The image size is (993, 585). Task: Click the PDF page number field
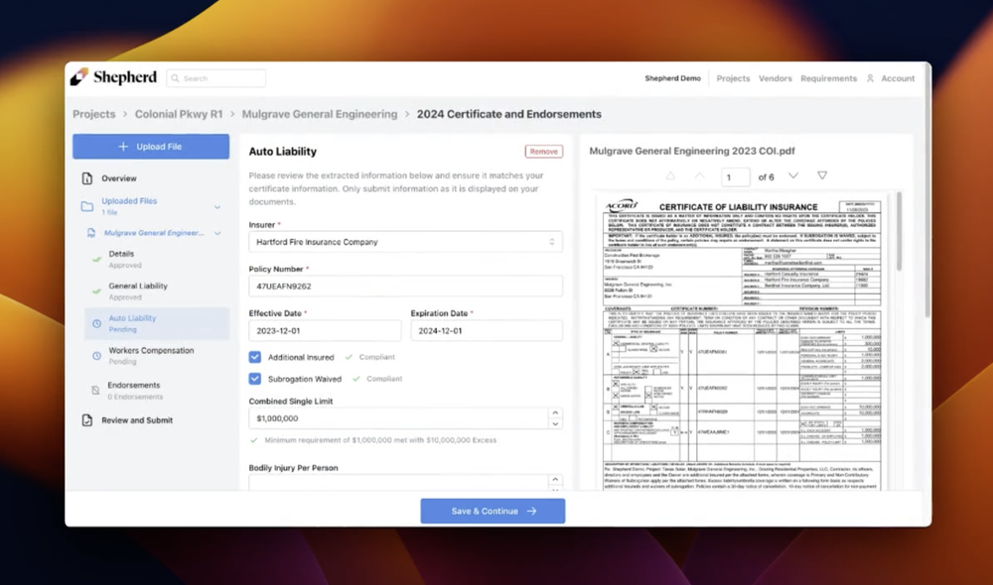735,177
